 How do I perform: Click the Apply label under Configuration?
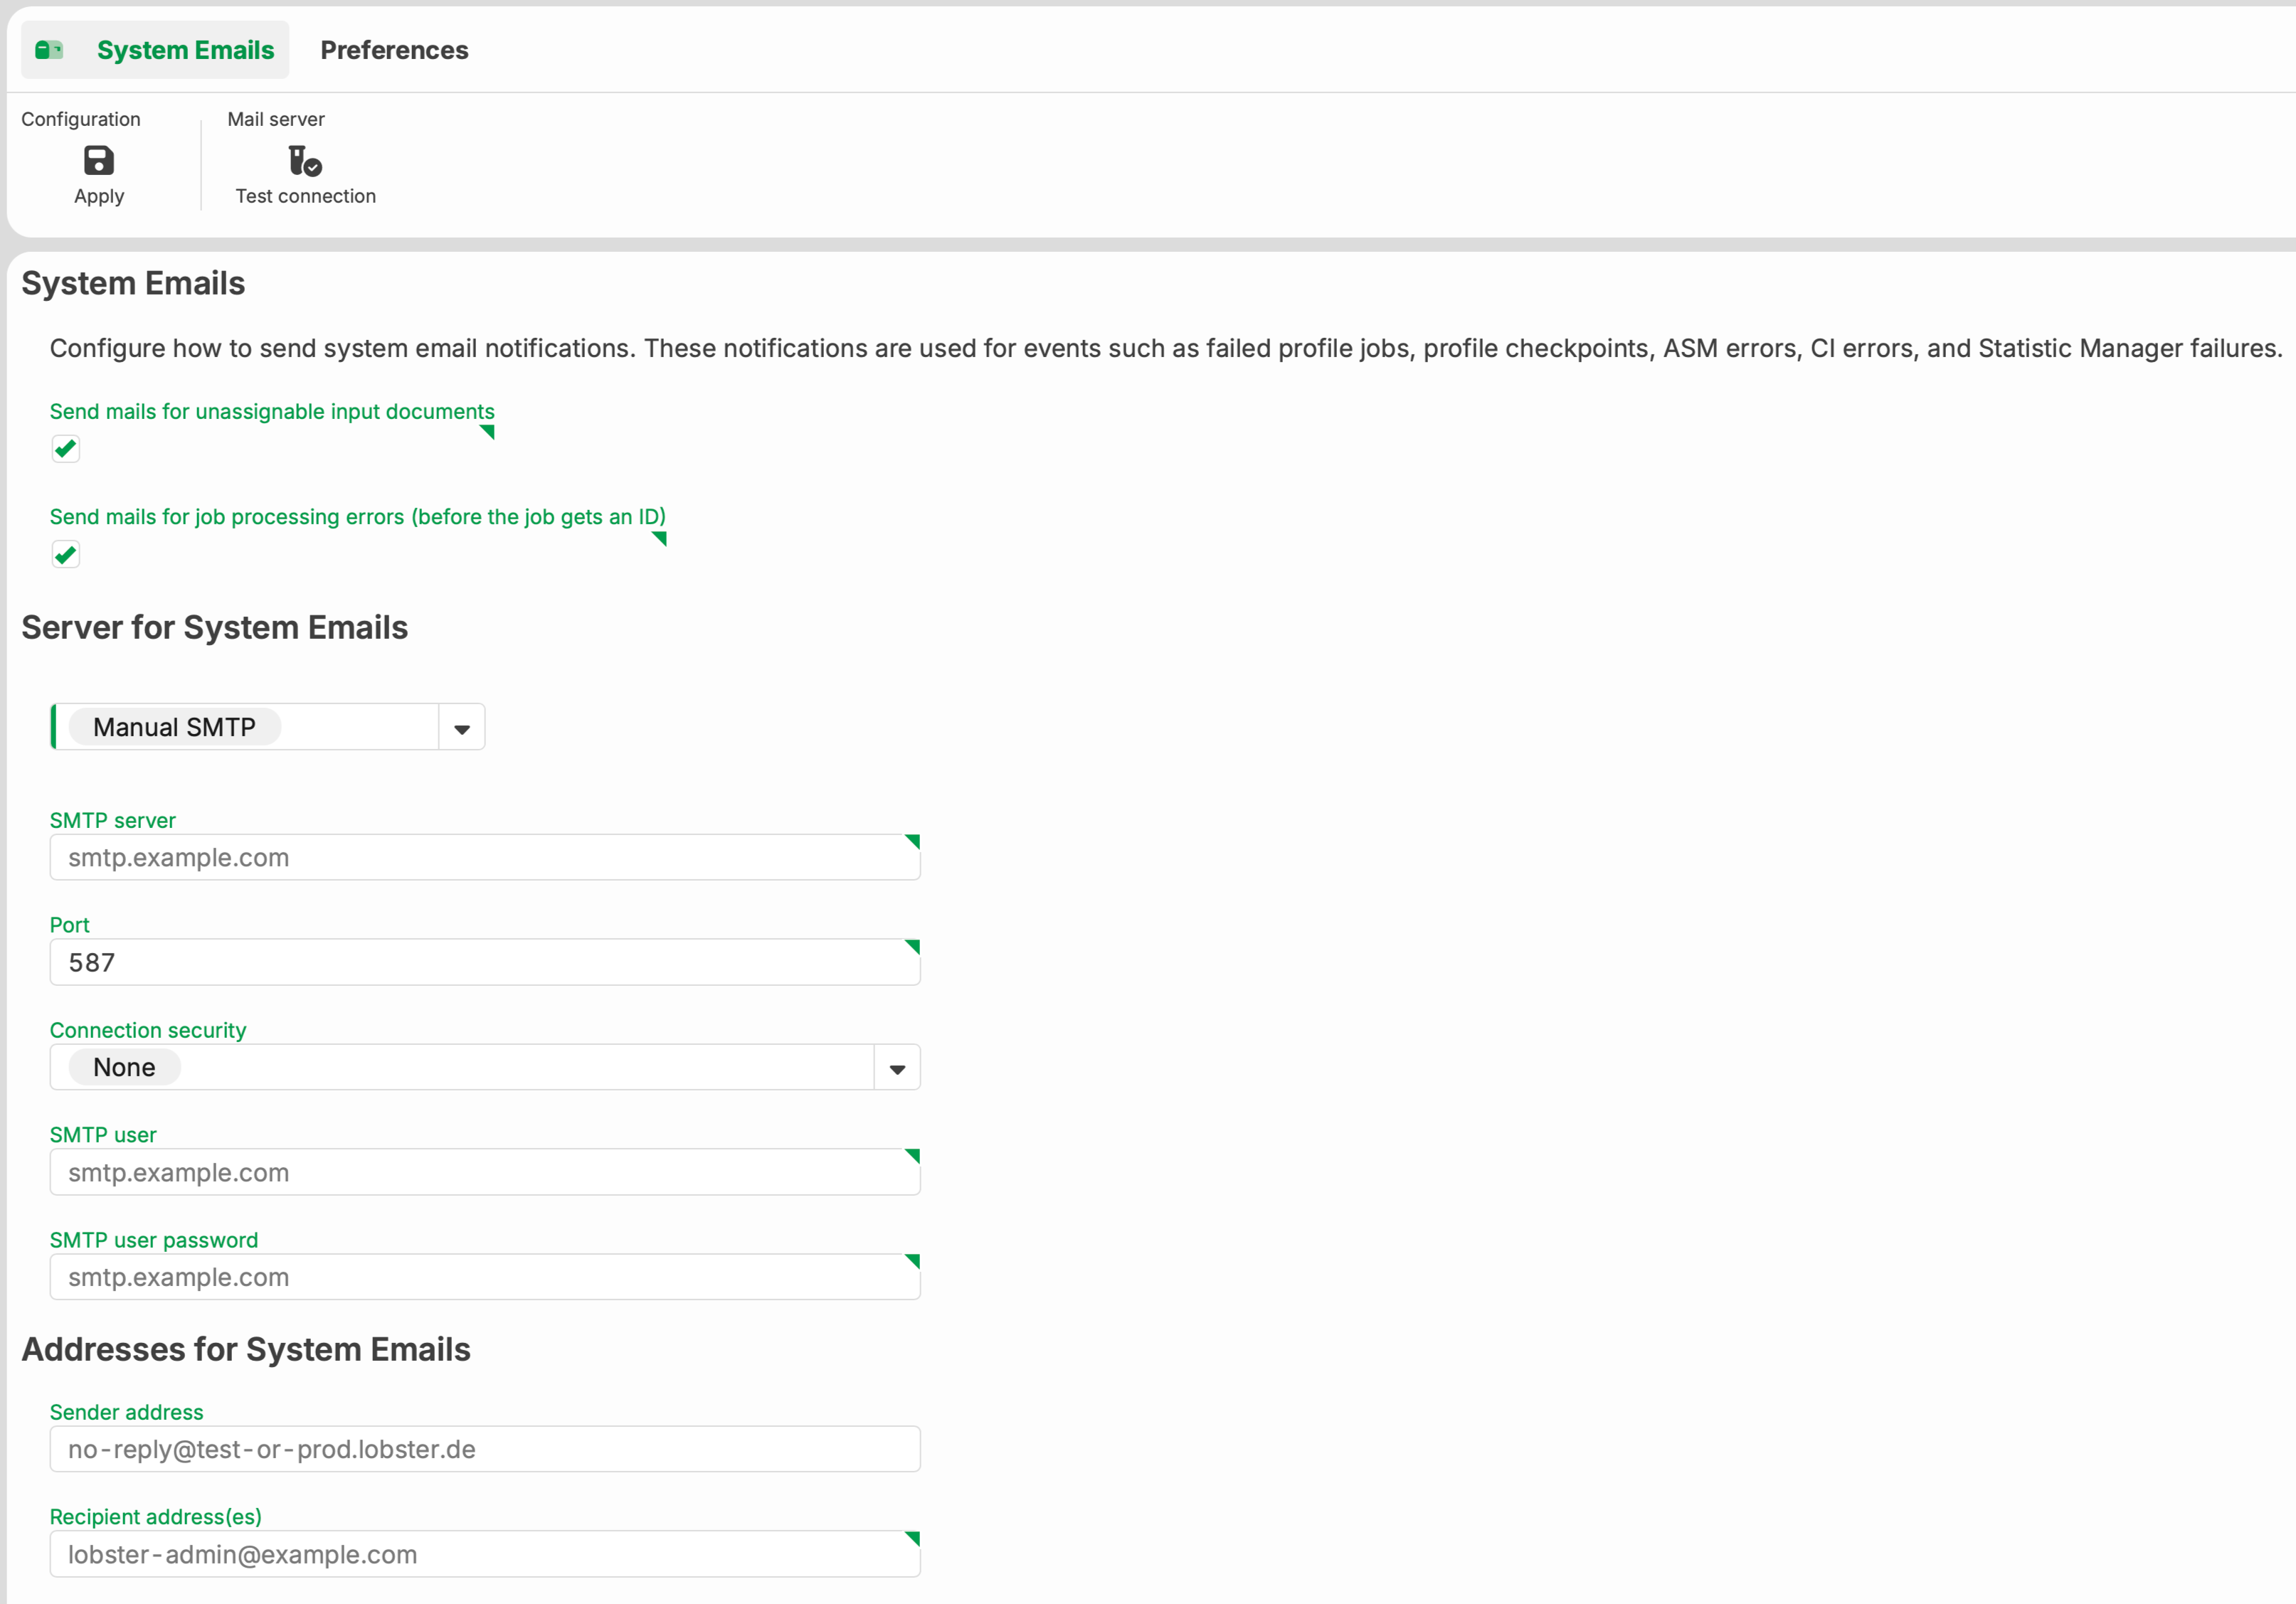[99, 196]
